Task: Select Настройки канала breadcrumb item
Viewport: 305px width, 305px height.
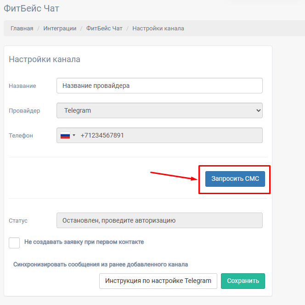Action: [x=158, y=29]
